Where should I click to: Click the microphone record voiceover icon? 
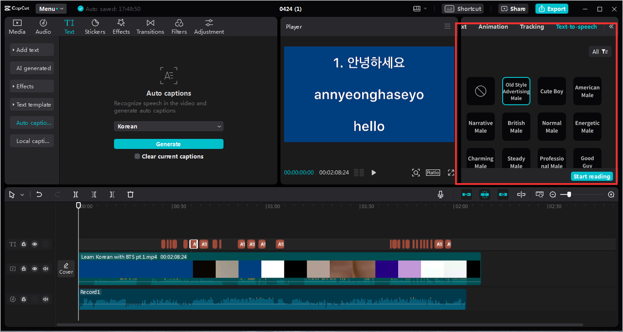(440, 194)
